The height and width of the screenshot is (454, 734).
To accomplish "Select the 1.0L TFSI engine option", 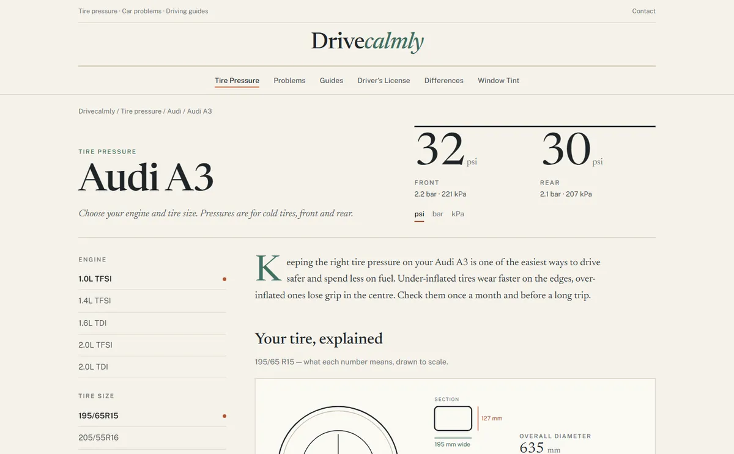I will coord(152,279).
